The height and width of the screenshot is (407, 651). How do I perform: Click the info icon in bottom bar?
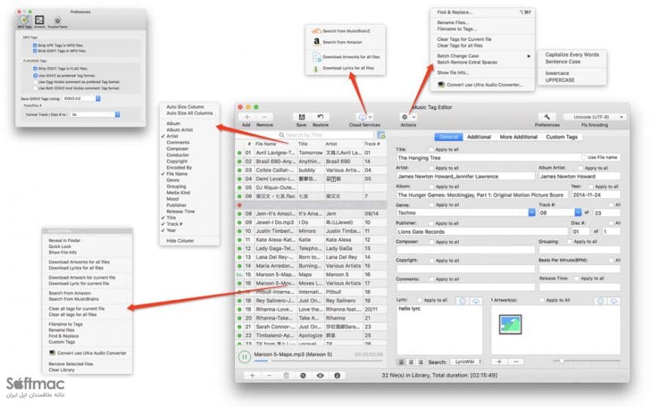337,375
